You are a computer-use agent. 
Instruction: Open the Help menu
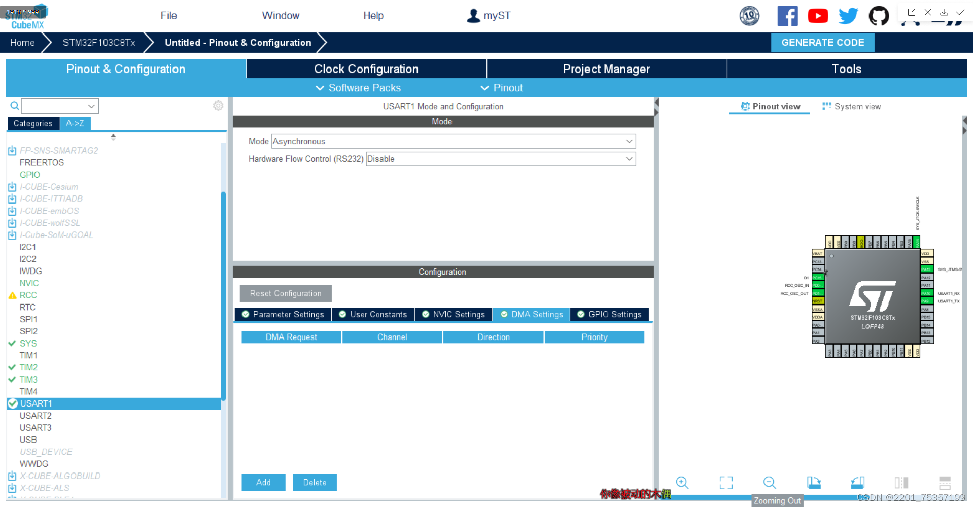pyautogui.click(x=373, y=16)
